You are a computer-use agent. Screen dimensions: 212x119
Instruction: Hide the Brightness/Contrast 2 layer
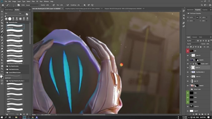tap(188, 64)
